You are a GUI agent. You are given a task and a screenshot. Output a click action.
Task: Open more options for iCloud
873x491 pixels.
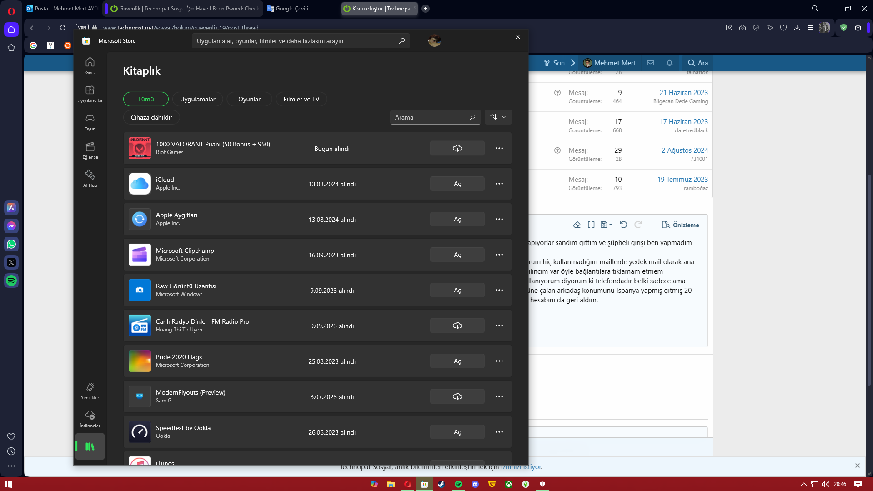(499, 184)
